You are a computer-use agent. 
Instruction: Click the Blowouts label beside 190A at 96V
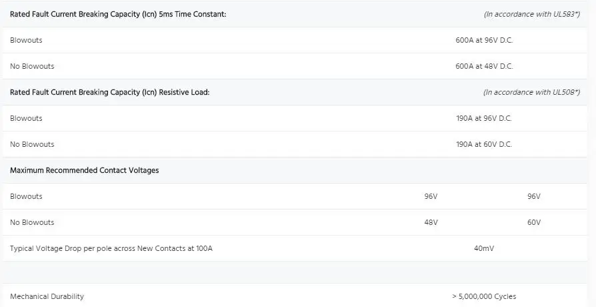click(26, 118)
